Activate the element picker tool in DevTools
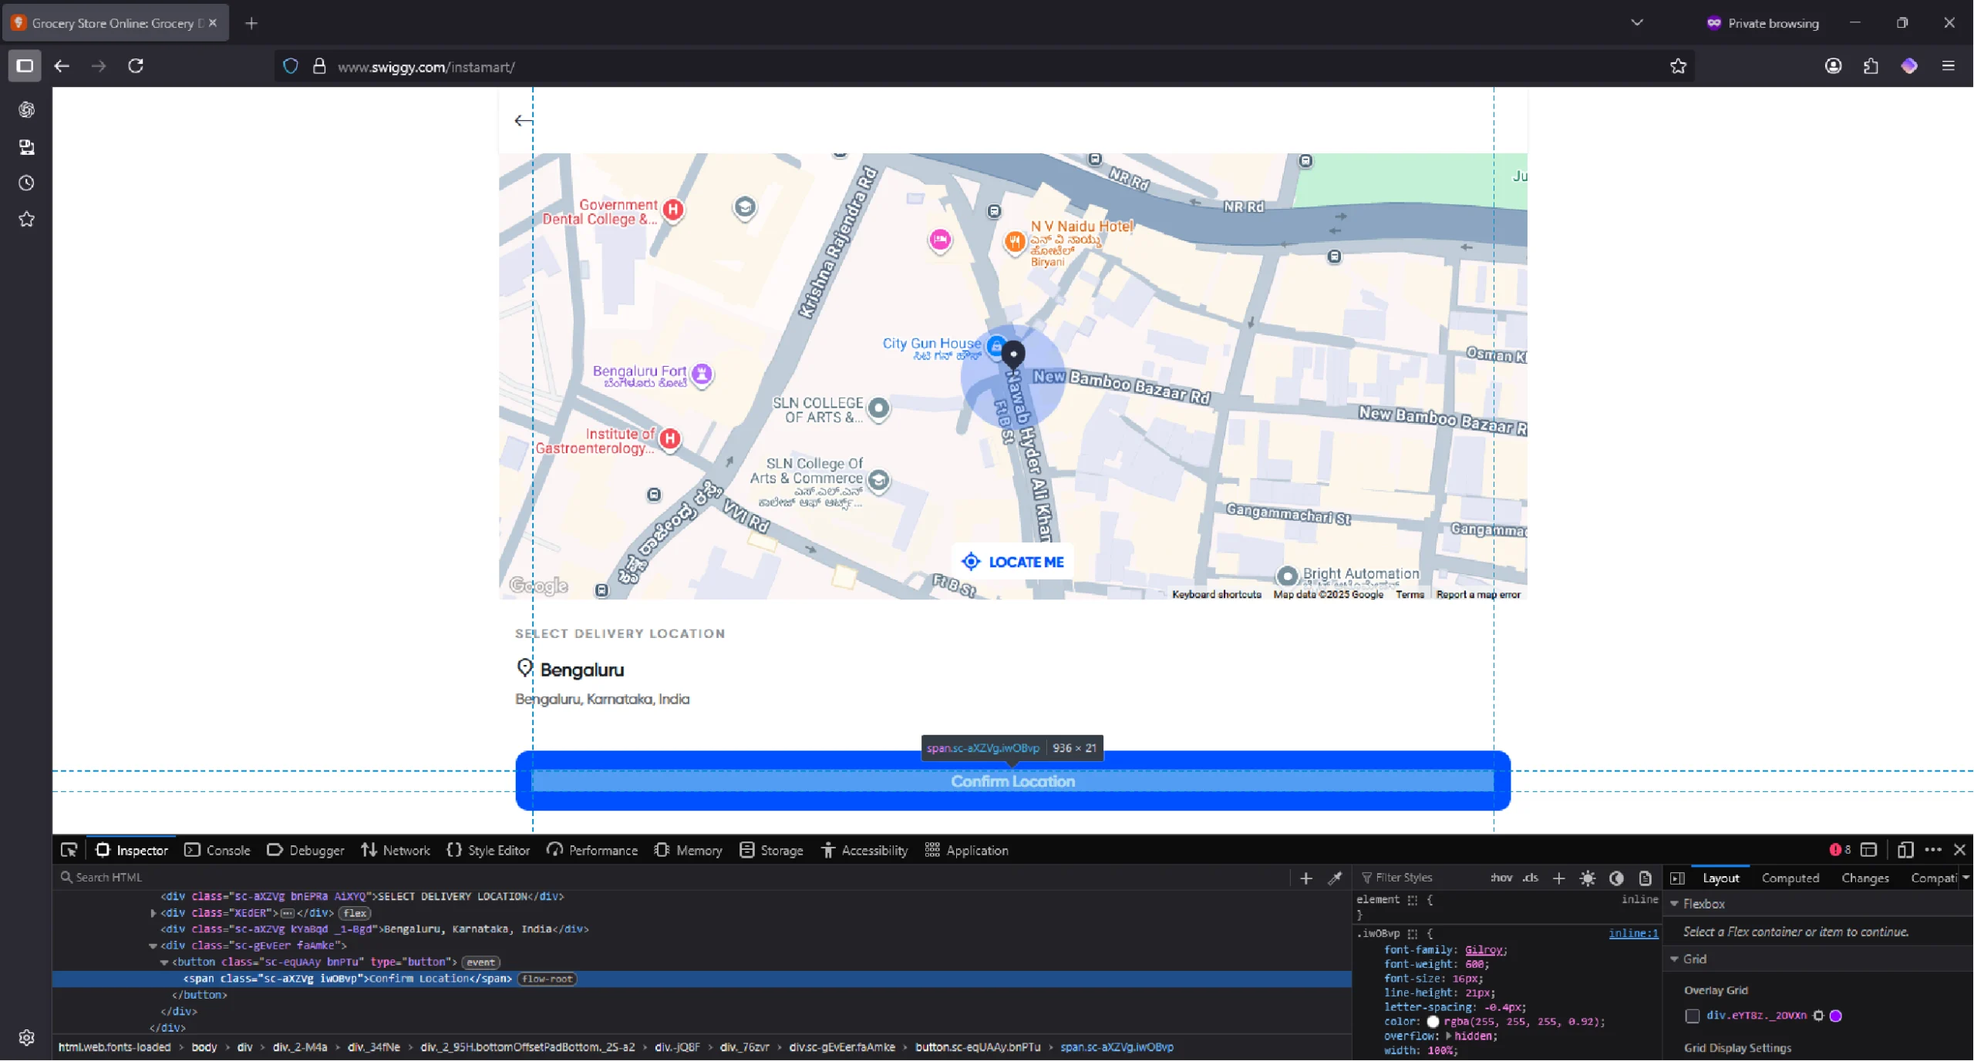 pyautogui.click(x=69, y=851)
